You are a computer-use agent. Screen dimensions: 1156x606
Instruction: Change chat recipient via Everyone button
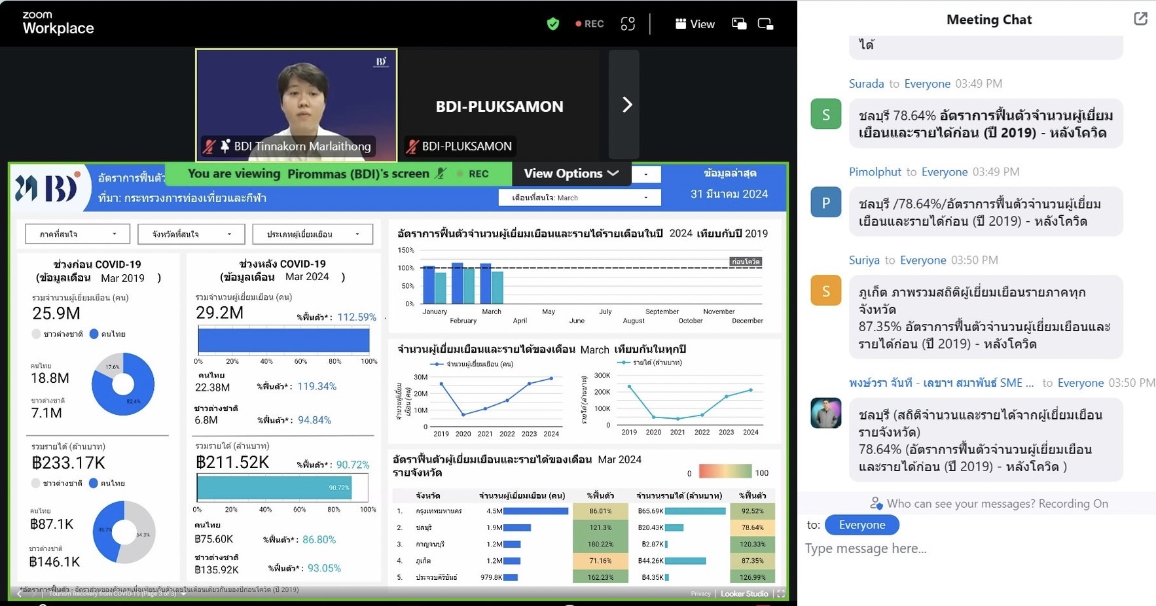click(861, 525)
